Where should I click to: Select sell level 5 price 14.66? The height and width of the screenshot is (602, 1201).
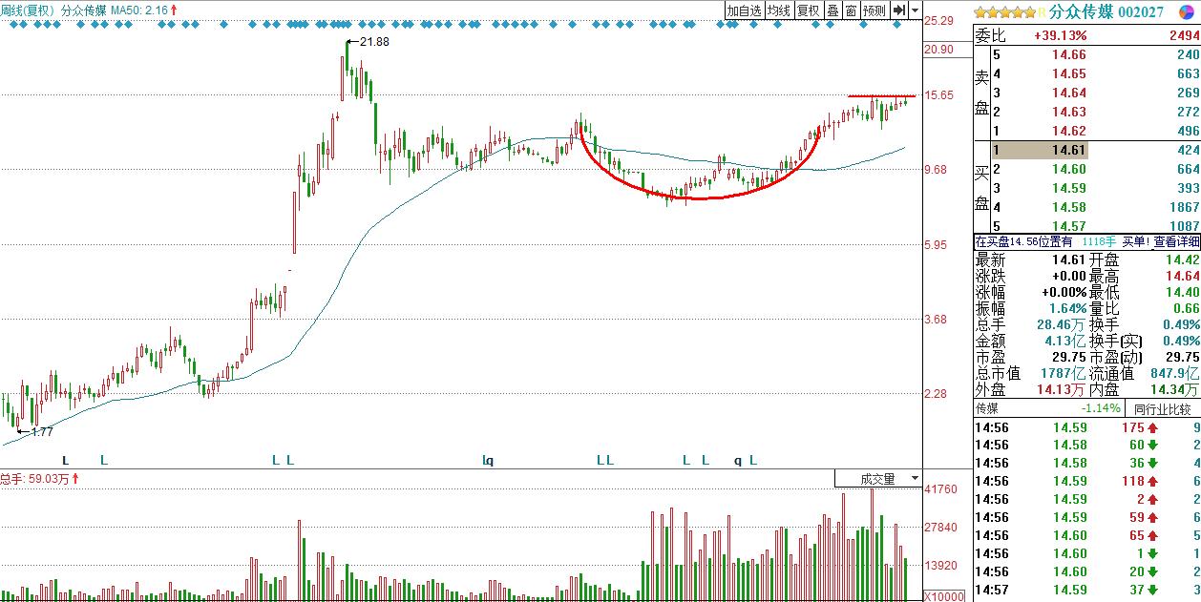tap(1068, 55)
